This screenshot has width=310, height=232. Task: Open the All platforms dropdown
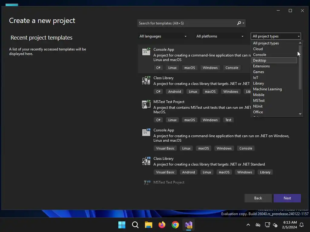[220, 36]
